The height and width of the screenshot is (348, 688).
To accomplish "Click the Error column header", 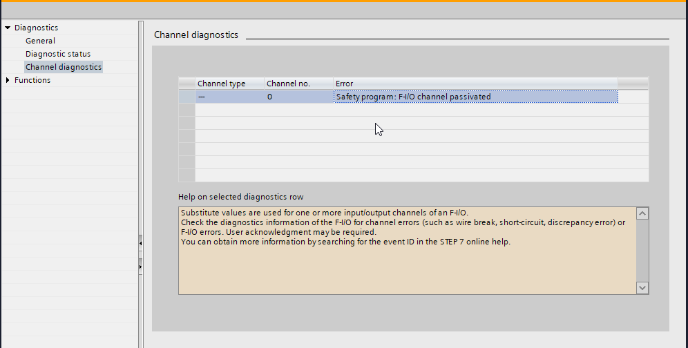I will [475, 84].
